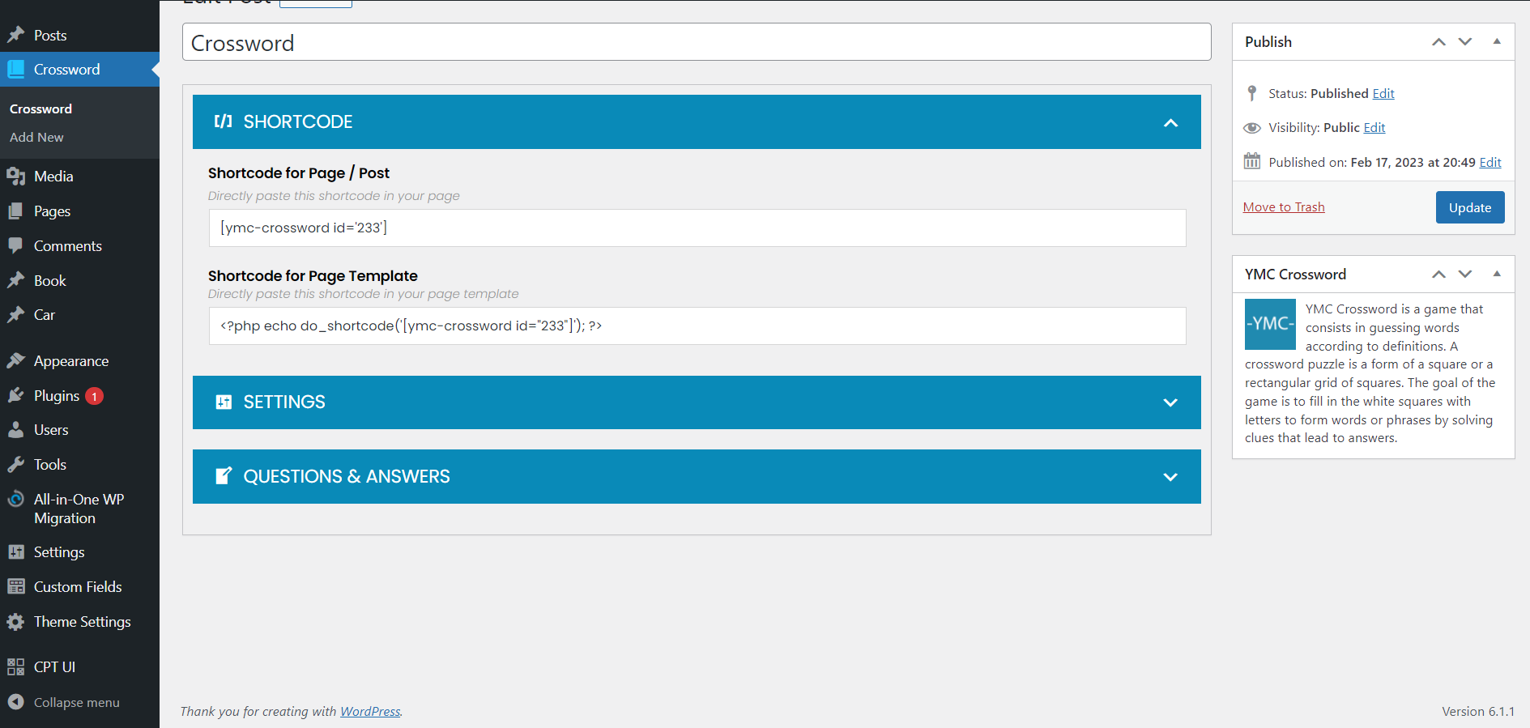Click the YMC logo thumbnail
1530x728 pixels.
1270,324
